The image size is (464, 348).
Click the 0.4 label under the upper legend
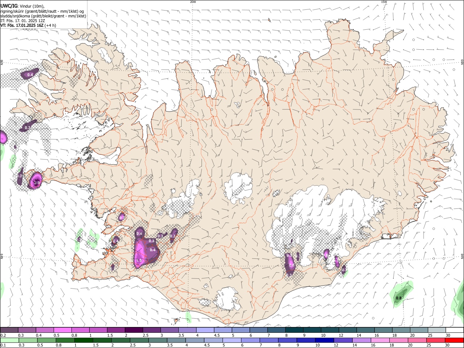click(x=39, y=335)
